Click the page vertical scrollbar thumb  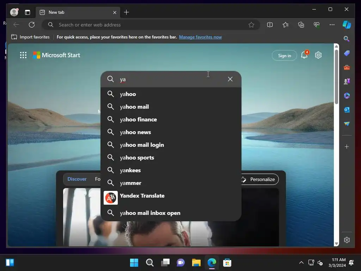[x=336, y=77]
